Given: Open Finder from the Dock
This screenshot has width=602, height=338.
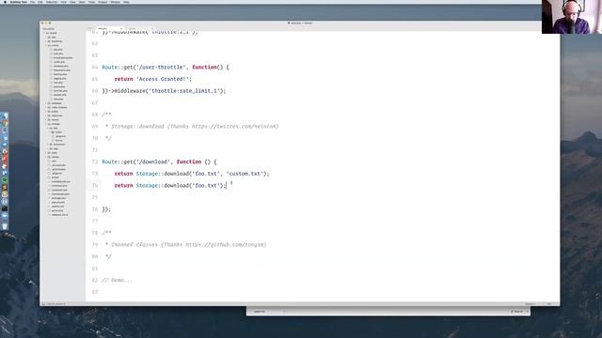Looking at the screenshot, I should (x=5, y=116).
